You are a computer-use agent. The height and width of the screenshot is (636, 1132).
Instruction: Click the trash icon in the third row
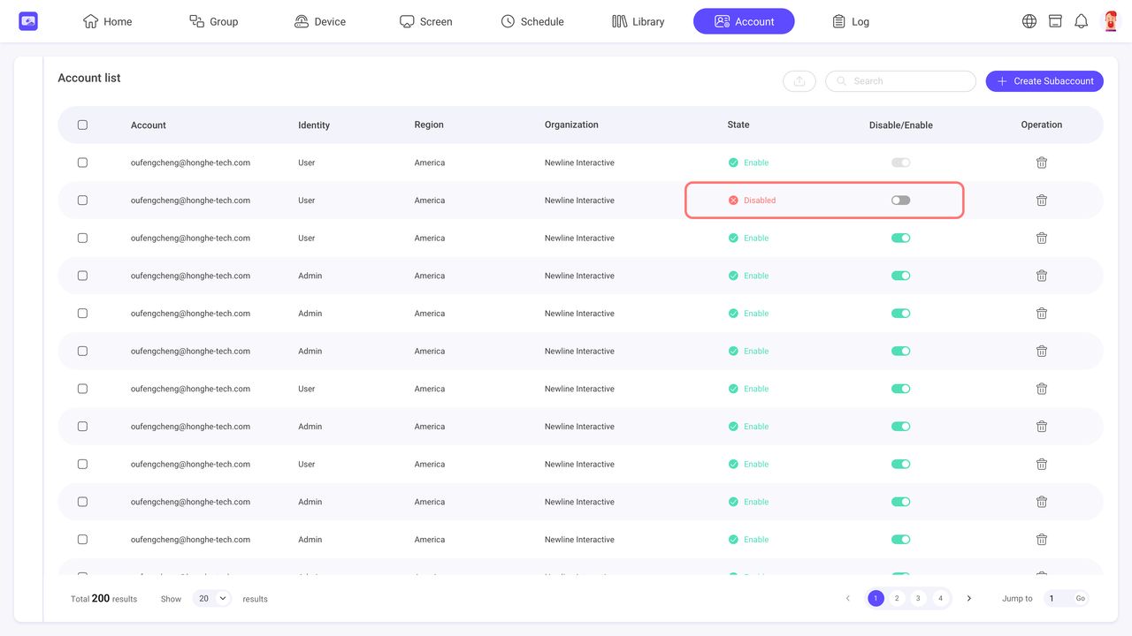point(1042,238)
